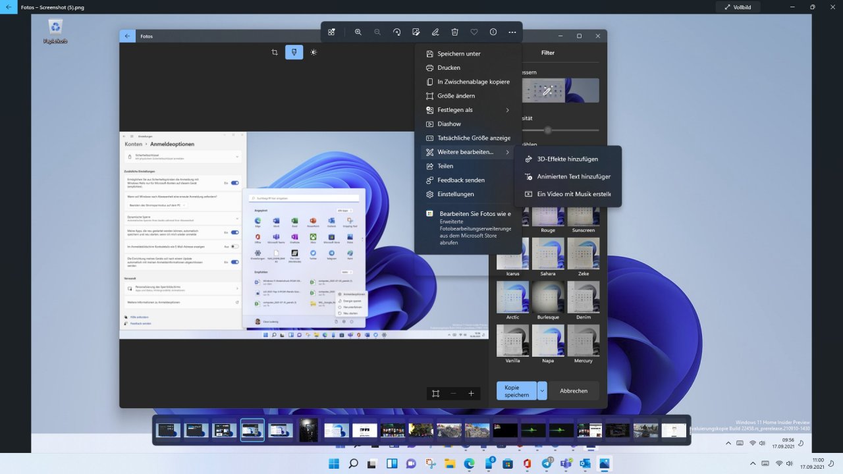Screen dimensions: 843x474
Task: Toggle the switched-off 'Aus' setting in Anmeldeoptionen
Action: [x=235, y=246]
